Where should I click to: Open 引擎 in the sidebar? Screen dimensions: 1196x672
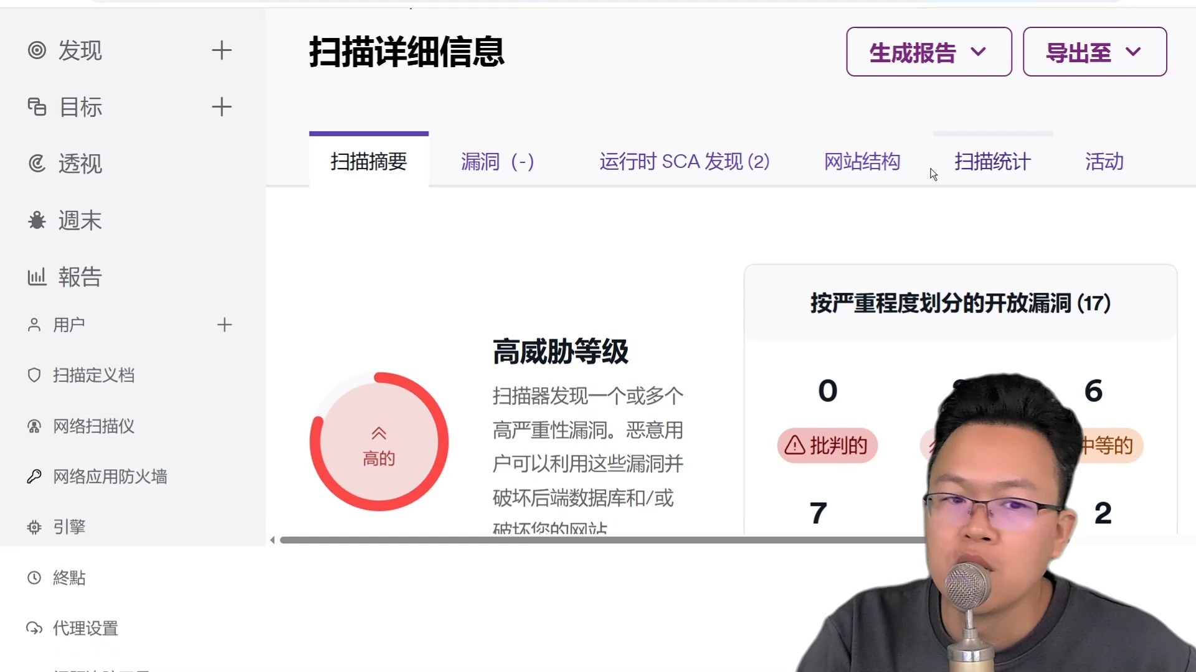pyautogui.click(x=69, y=527)
